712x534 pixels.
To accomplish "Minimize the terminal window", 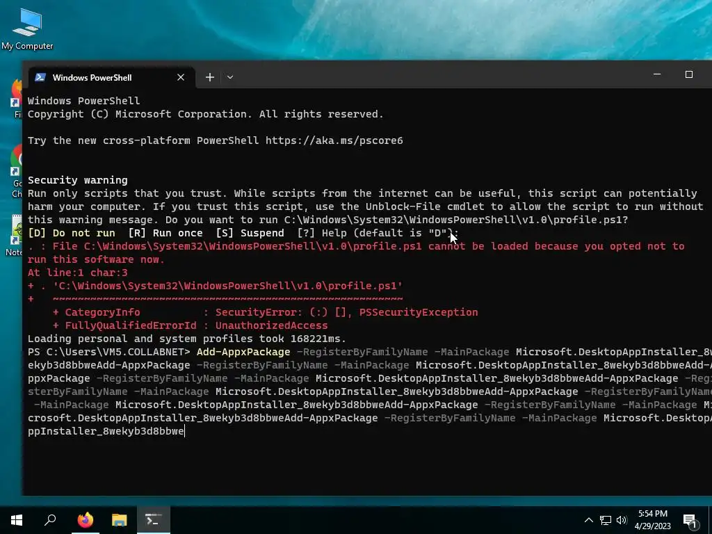I will (657, 74).
